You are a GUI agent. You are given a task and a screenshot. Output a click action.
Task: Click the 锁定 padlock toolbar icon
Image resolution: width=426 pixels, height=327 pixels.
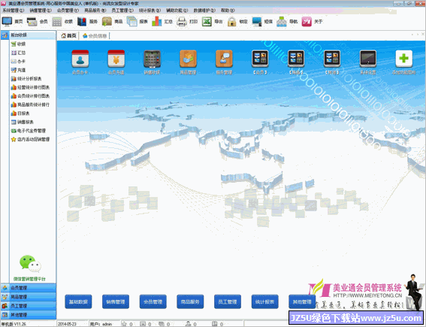point(231,22)
